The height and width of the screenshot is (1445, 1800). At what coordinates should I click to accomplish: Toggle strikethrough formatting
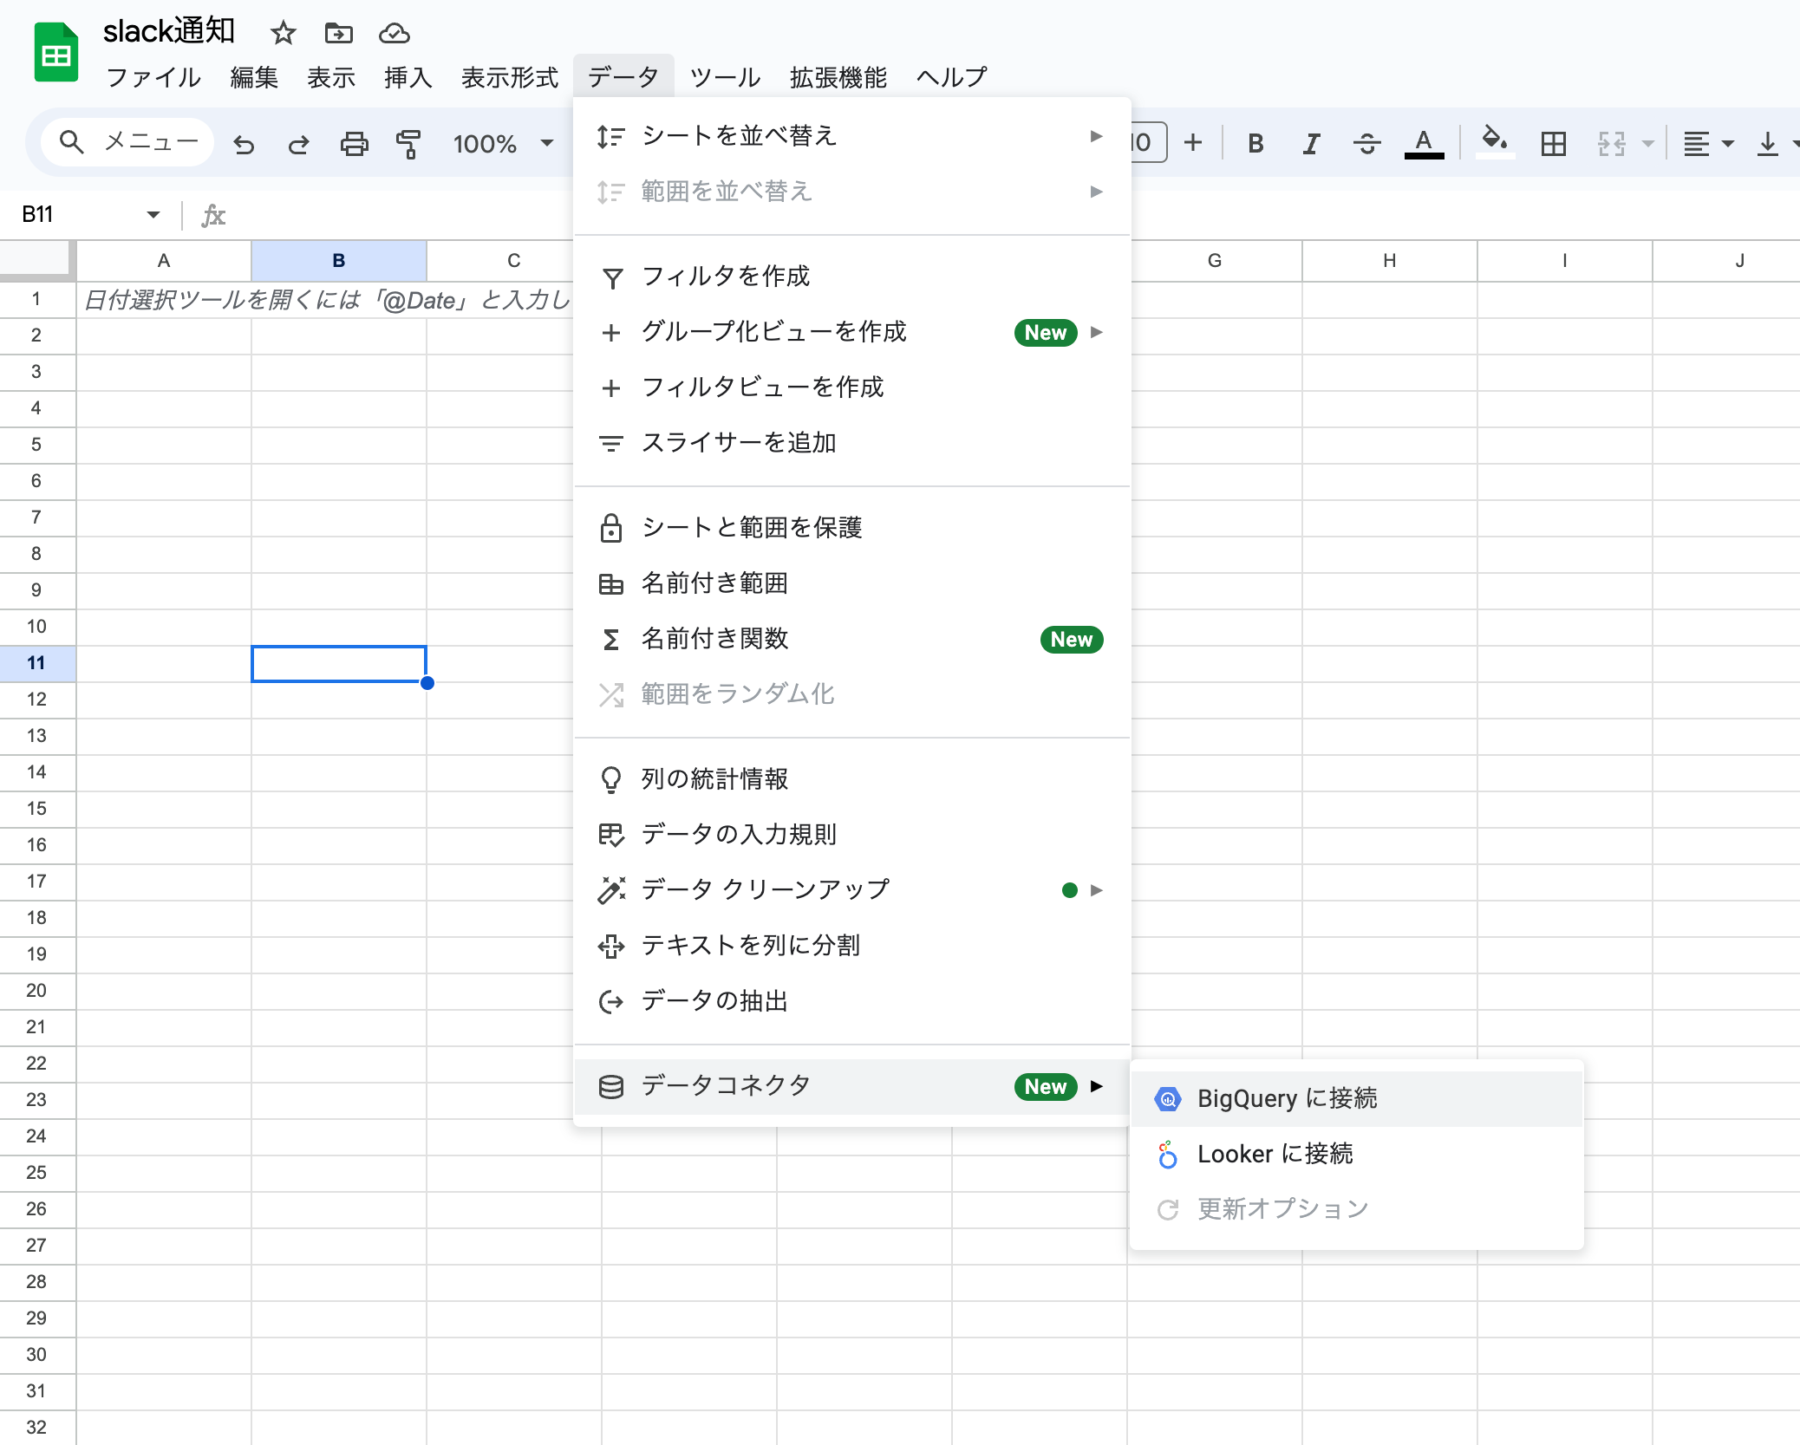pyautogui.click(x=1366, y=143)
